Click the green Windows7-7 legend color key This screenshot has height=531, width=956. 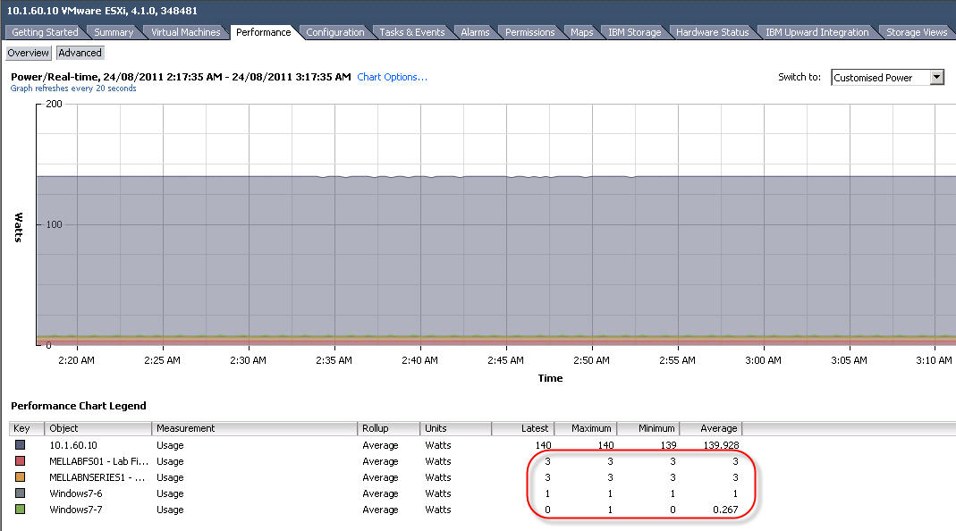[x=21, y=510]
